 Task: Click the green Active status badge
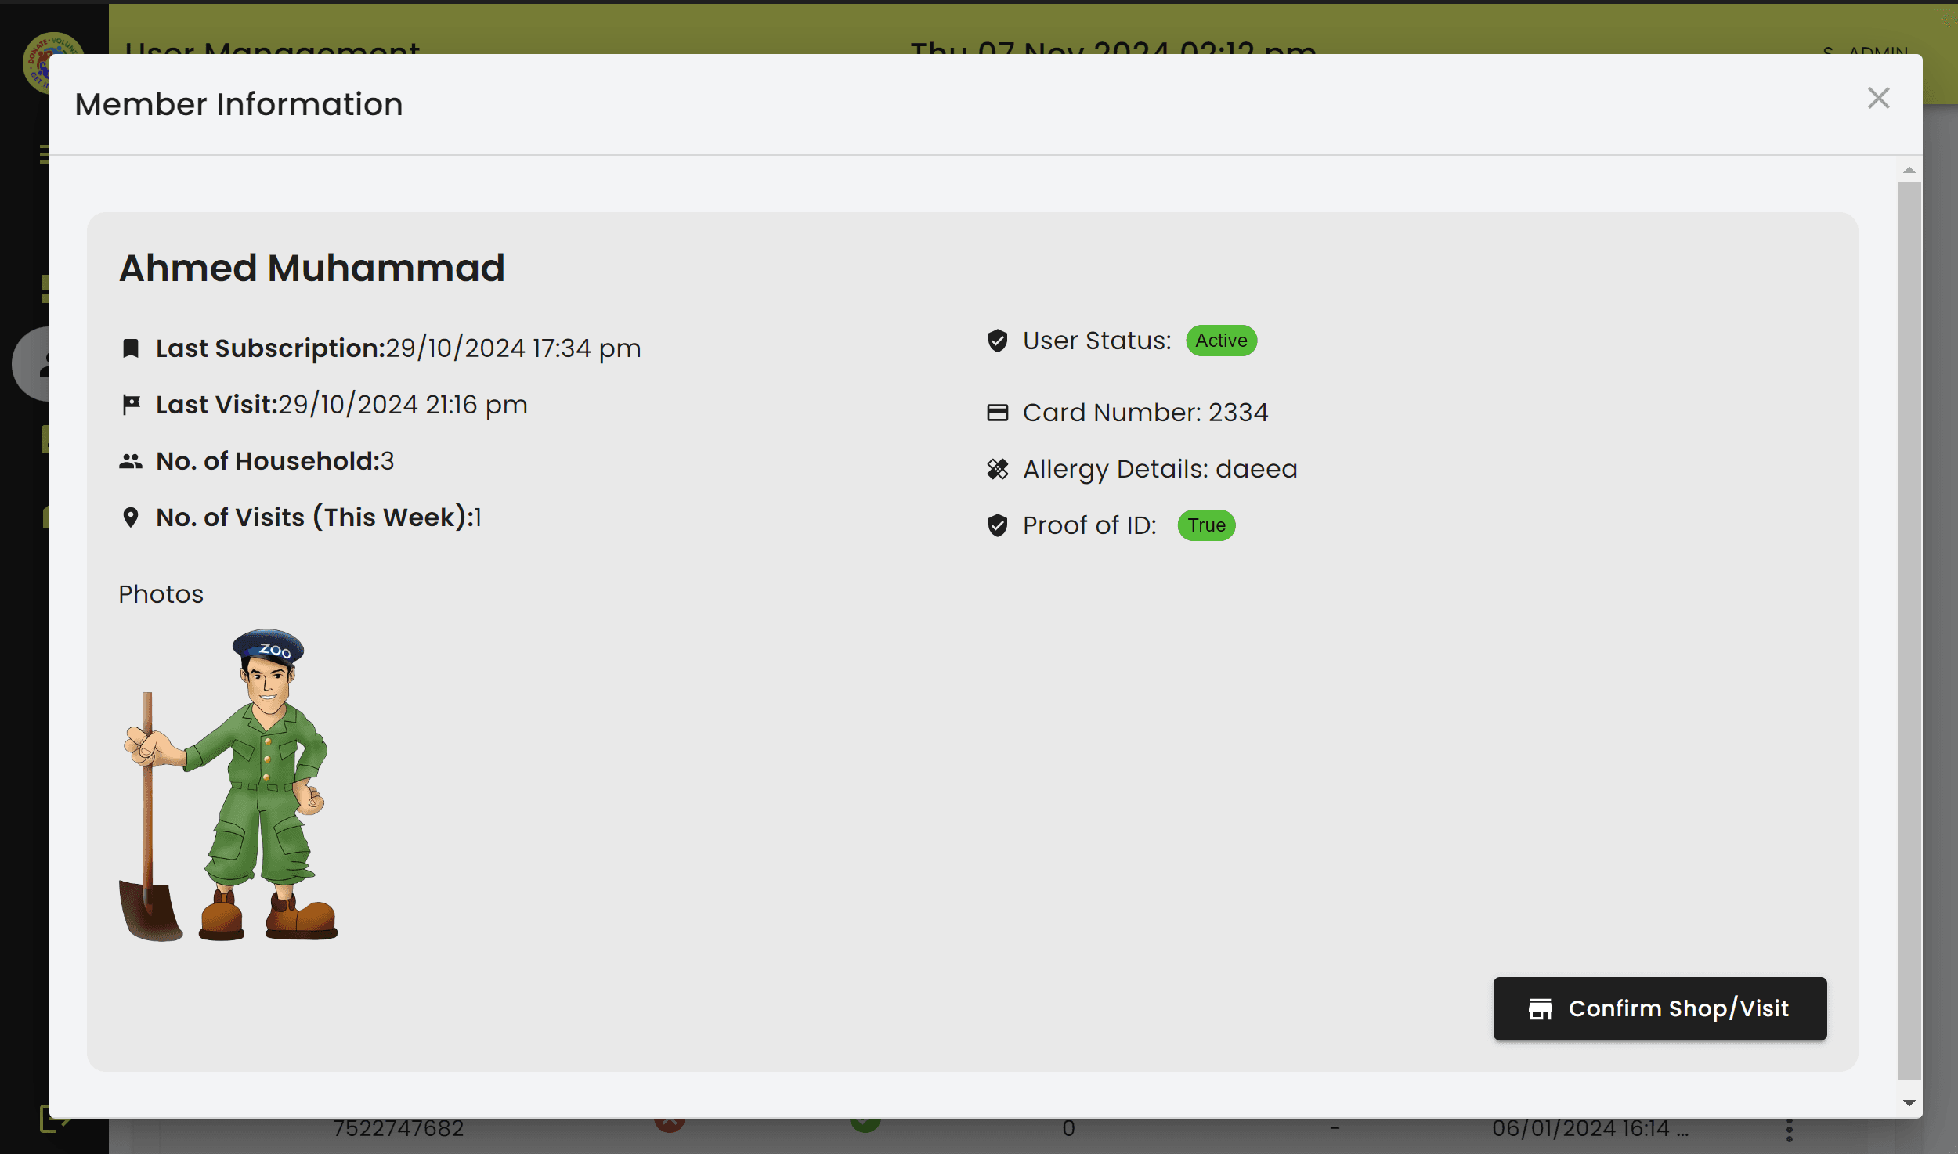[x=1221, y=341]
